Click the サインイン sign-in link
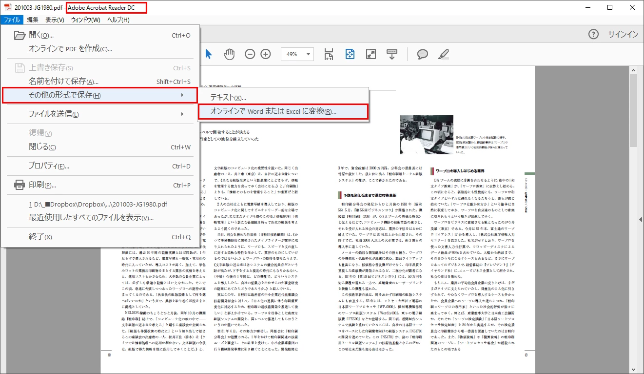 coord(623,34)
